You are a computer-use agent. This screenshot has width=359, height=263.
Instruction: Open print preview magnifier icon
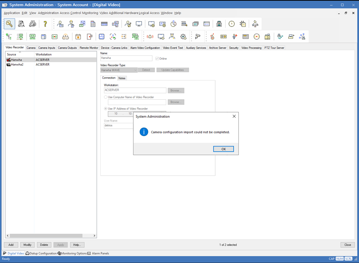click(x=21, y=24)
